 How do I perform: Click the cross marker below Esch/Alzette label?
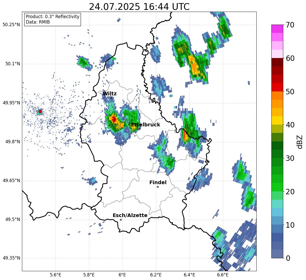tap(121, 220)
